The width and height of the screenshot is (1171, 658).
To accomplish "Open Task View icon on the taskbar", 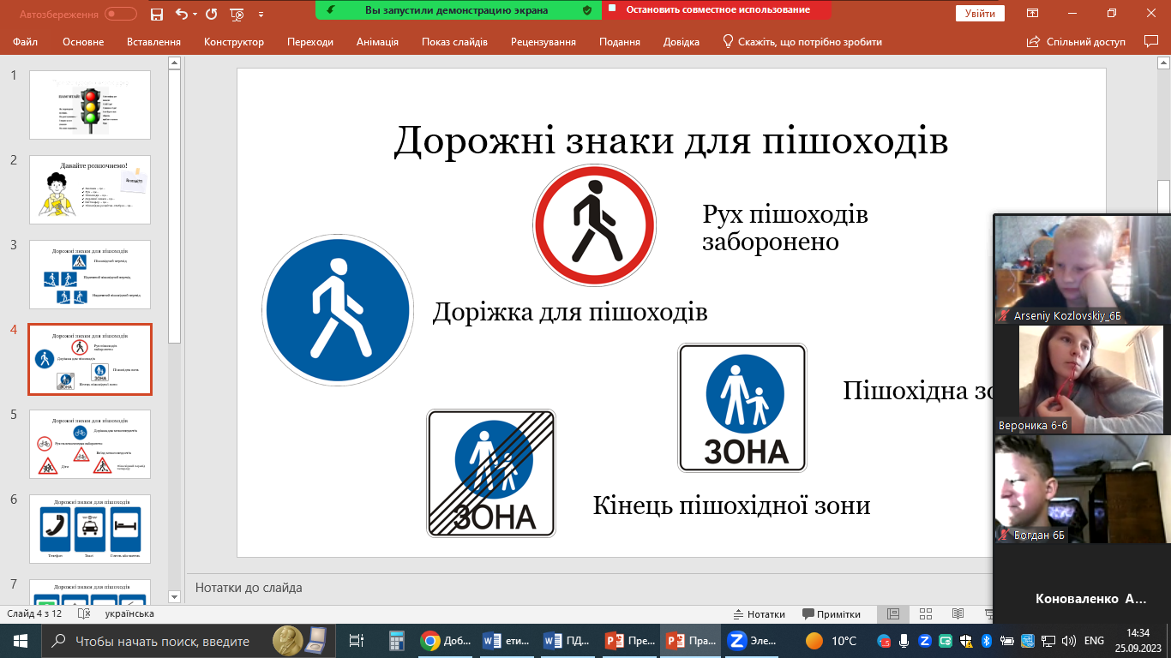I will (x=357, y=641).
